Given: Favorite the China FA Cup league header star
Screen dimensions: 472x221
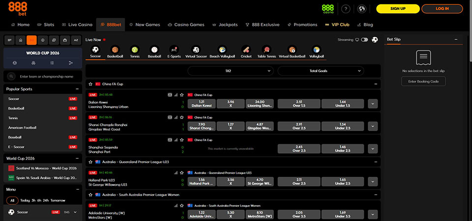Looking at the screenshot, I should point(90,84).
